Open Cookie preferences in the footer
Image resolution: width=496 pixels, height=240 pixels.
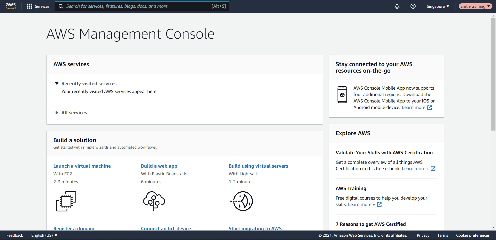pos(473,235)
